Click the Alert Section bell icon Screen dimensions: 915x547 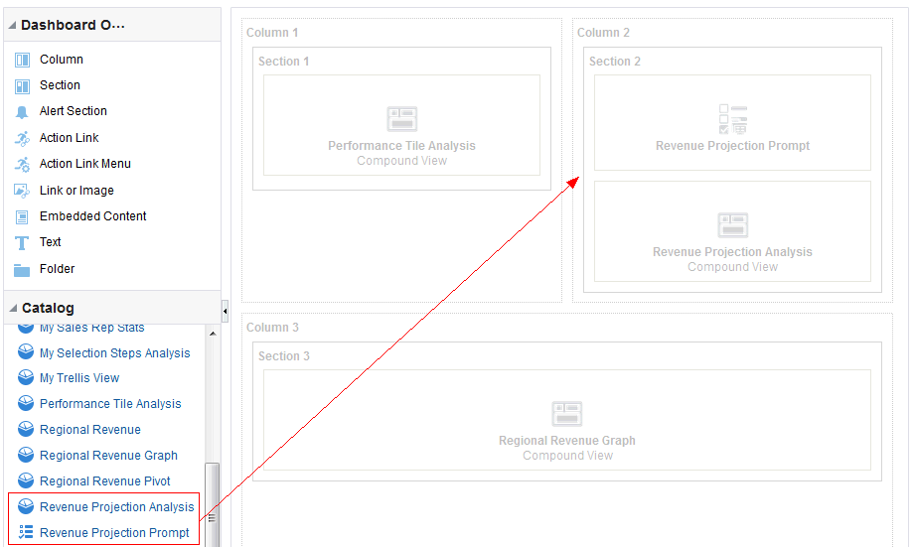click(x=22, y=112)
